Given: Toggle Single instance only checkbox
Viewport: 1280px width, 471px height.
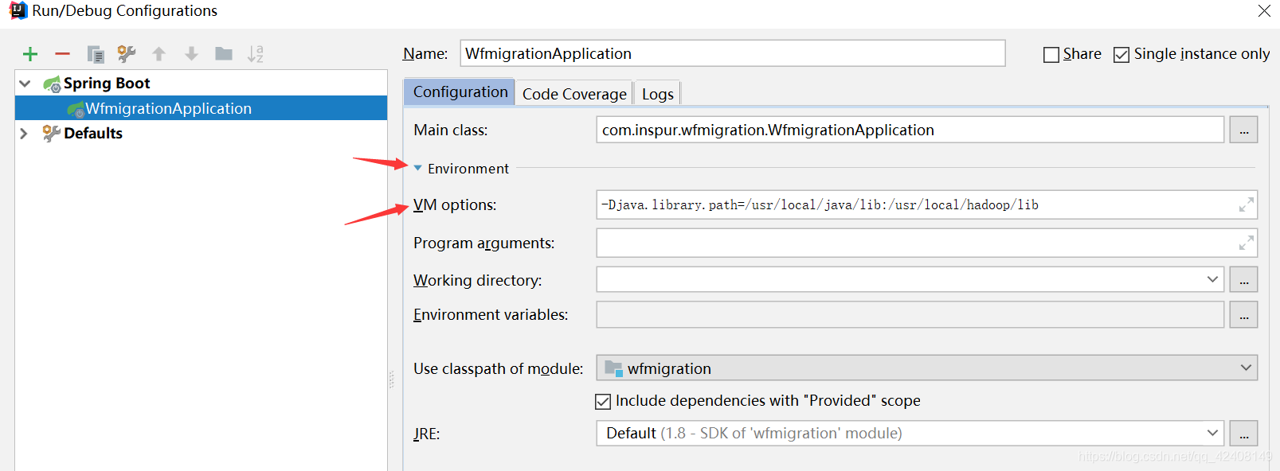Looking at the screenshot, I should (x=1121, y=54).
